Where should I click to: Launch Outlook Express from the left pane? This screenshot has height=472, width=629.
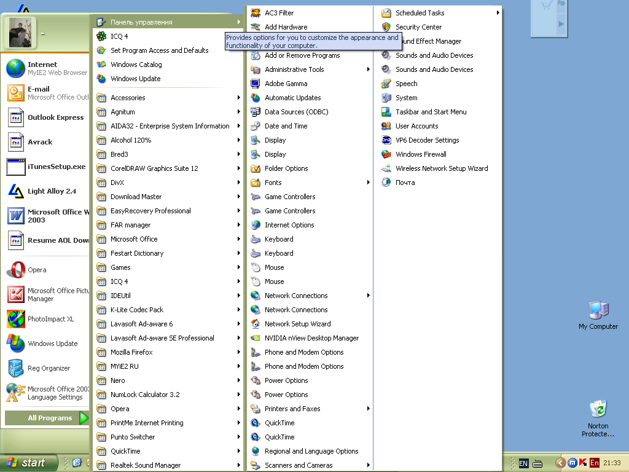(47, 117)
